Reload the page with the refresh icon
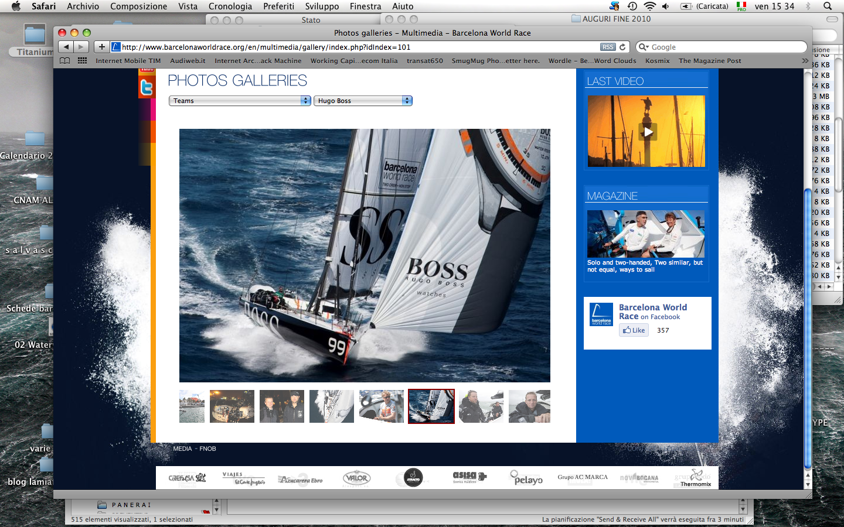844x527 pixels. click(x=622, y=47)
